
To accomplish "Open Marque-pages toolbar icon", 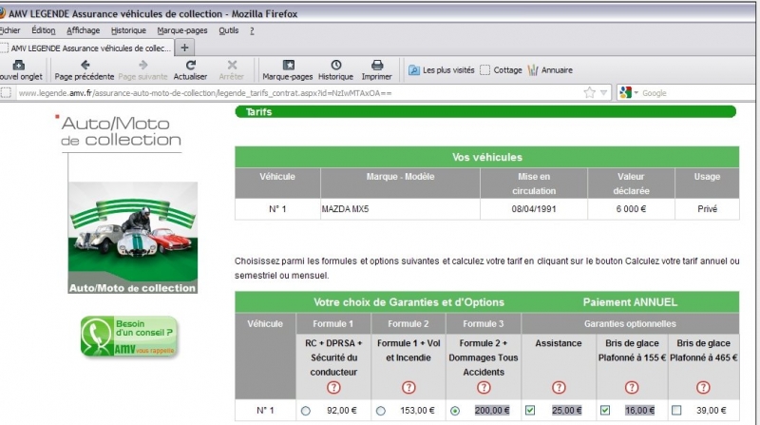I will [289, 65].
